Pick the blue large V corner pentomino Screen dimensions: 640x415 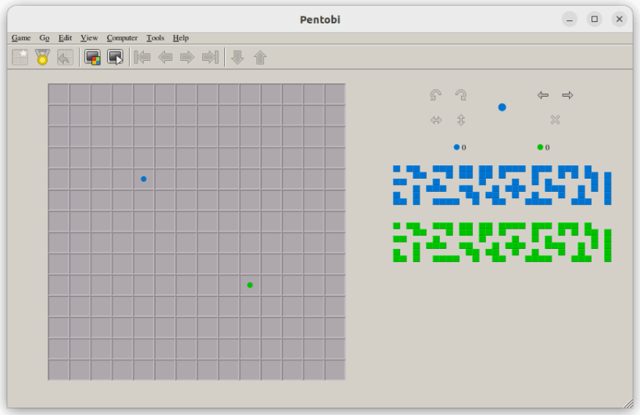pyautogui.click(x=535, y=168)
